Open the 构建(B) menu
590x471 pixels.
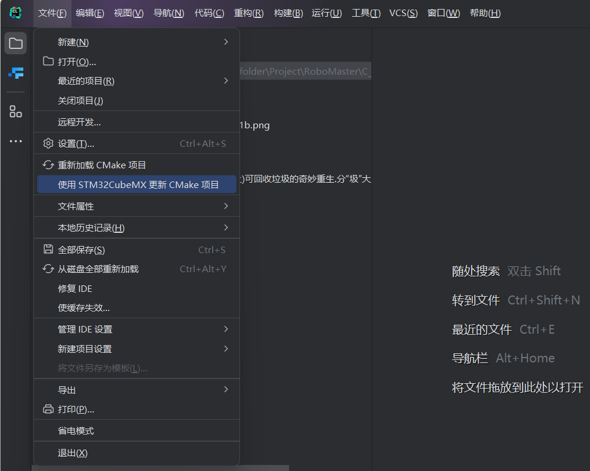pos(288,13)
